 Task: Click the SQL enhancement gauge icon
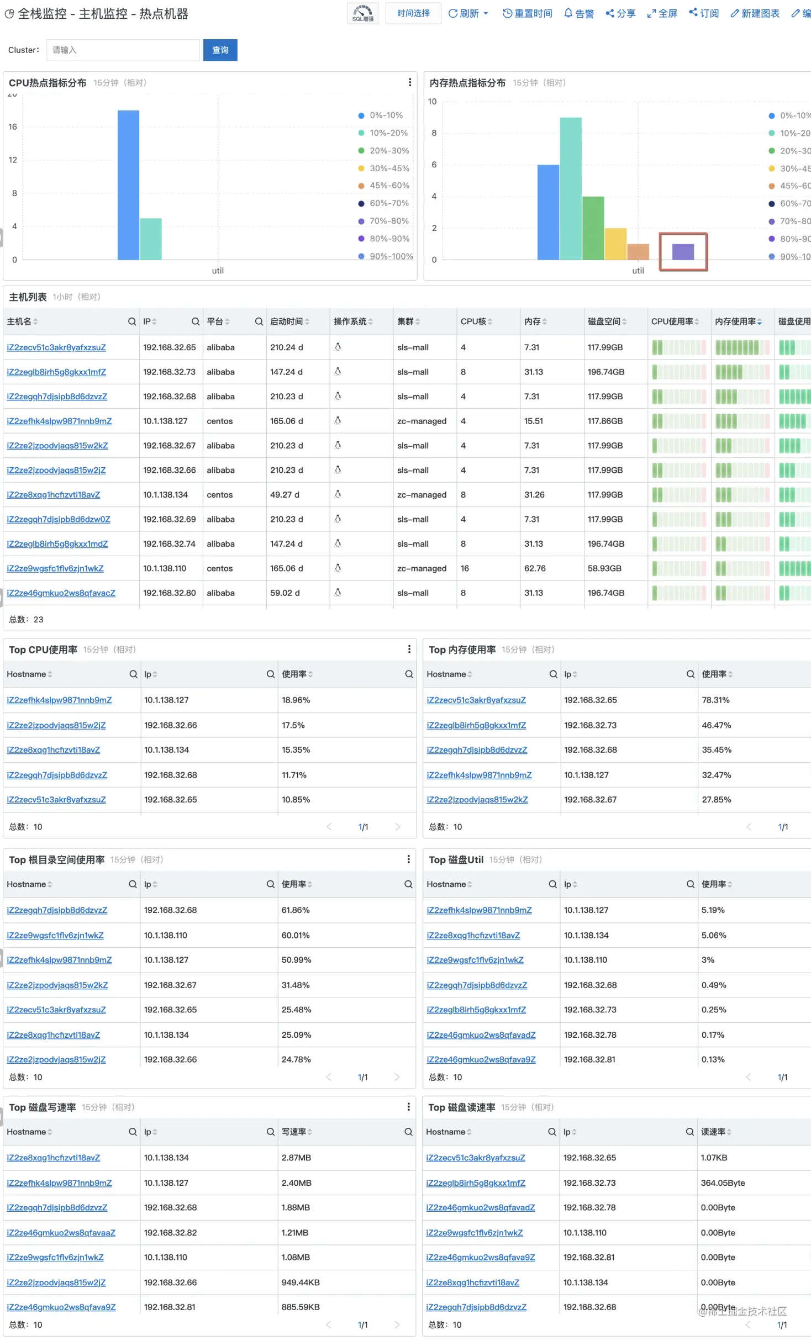click(363, 13)
